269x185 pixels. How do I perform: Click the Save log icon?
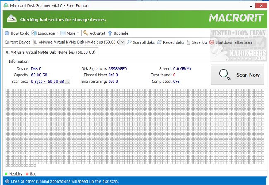[x=189, y=42]
